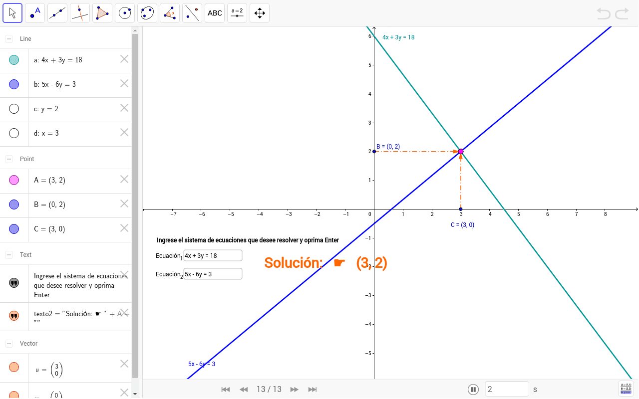Click the pink intersection point on graph
639x399 pixels.
click(461, 151)
